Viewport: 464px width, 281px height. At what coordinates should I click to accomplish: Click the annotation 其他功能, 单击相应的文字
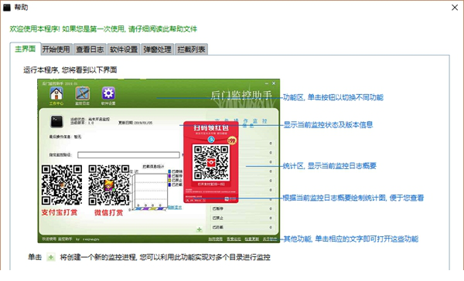click(x=351, y=239)
